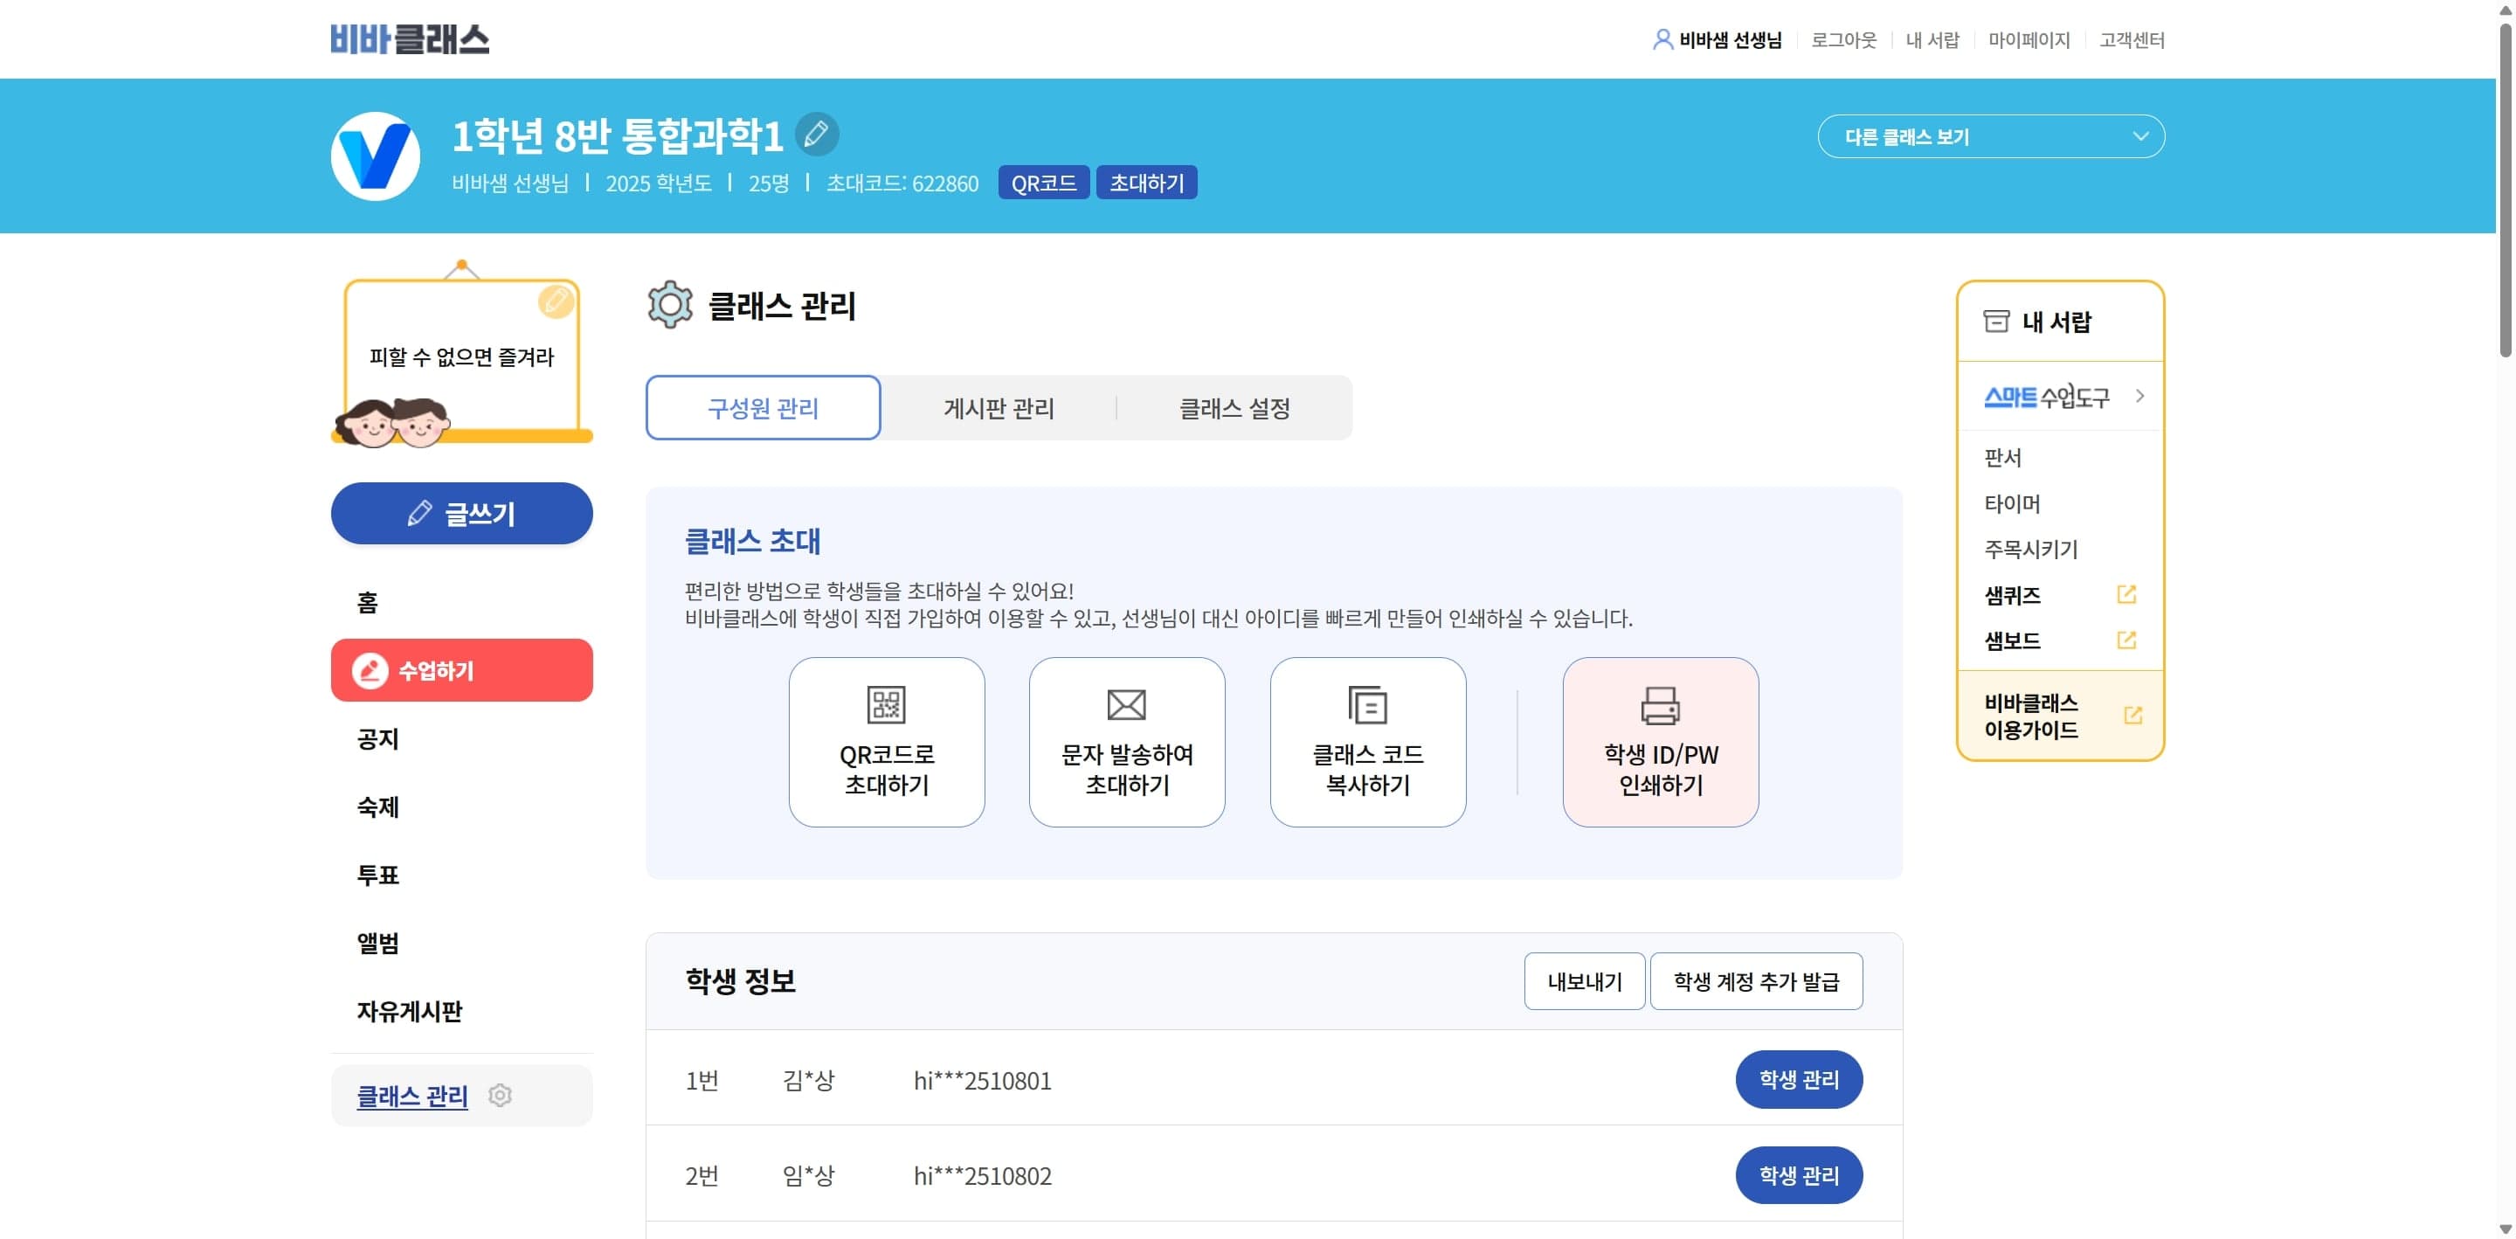Edit class name with pencil icon
The height and width of the screenshot is (1239, 2516).
817,134
